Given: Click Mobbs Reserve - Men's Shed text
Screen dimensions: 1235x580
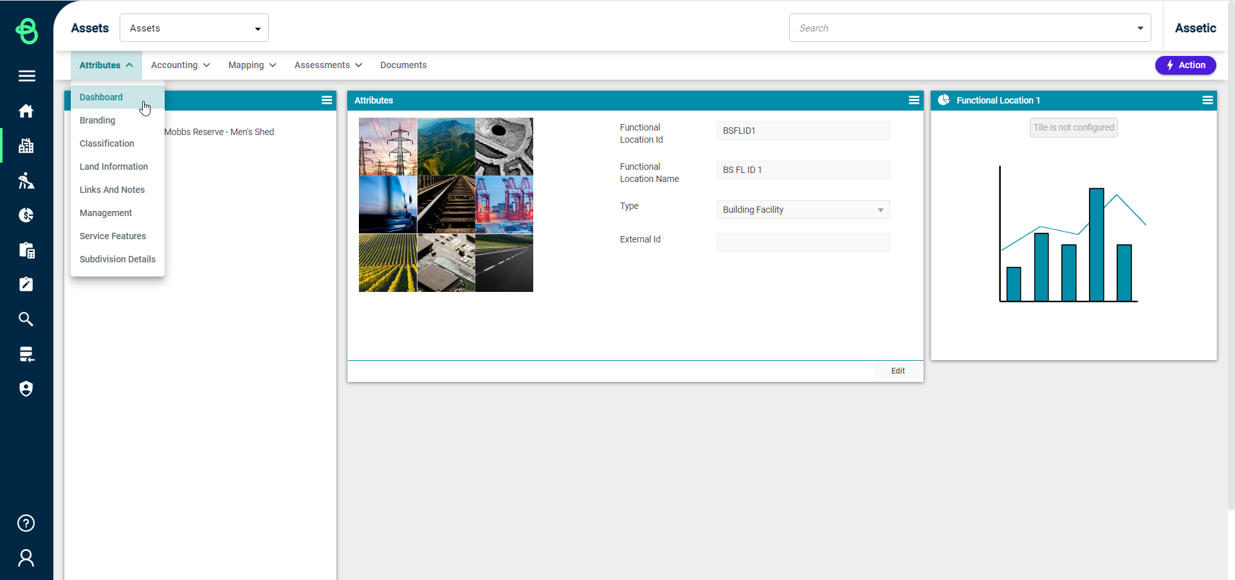Looking at the screenshot, I should [x=219, y=132].
